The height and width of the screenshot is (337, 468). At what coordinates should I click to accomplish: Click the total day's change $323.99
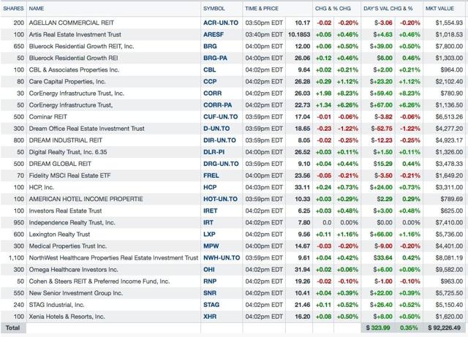point(378,327)
